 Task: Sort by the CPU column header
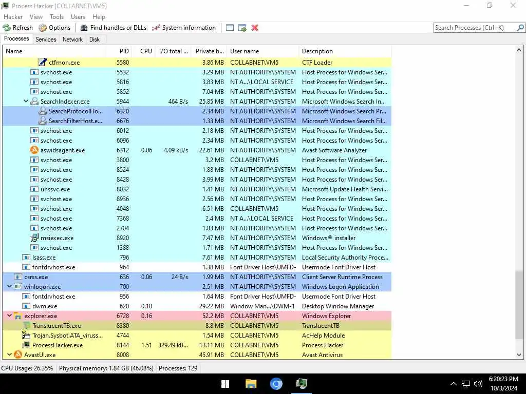coord(143,51)
